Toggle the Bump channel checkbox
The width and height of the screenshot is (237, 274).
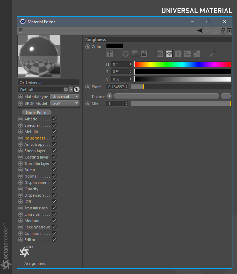coord(54,170)
